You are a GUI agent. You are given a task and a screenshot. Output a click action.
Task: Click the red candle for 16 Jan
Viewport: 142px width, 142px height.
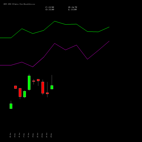tap(20, 93)
